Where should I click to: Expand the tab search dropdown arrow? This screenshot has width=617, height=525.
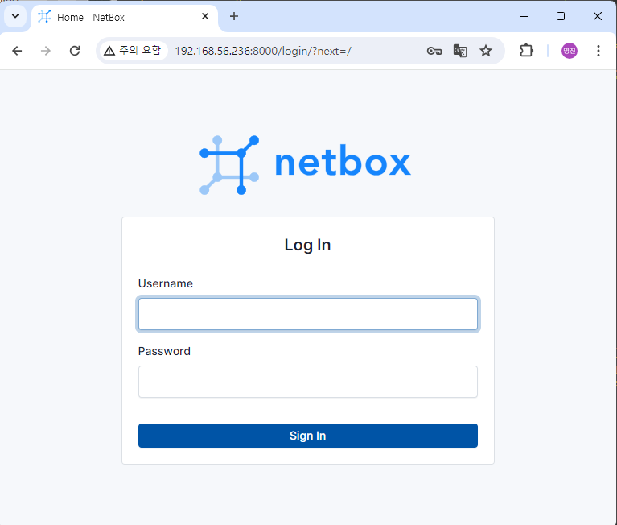[15, 17]
